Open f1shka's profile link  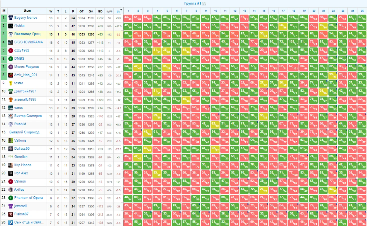pos(19,26)
